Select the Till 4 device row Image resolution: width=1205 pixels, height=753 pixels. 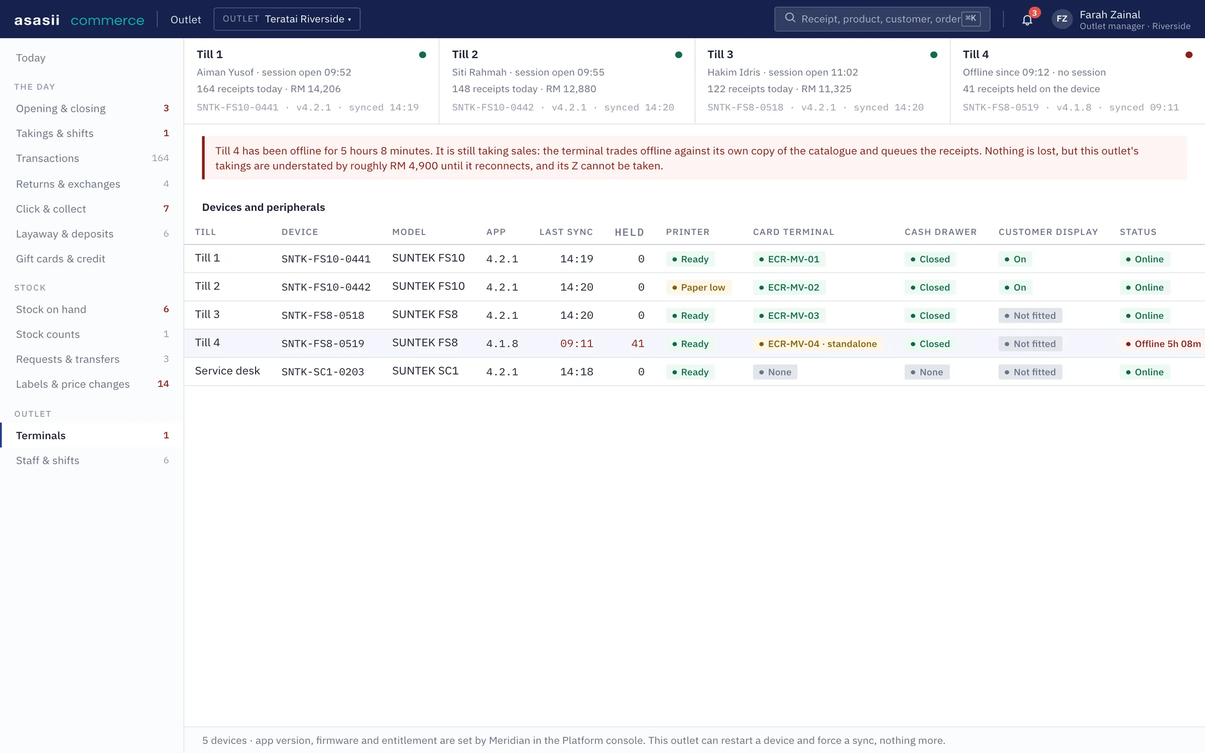694,344
